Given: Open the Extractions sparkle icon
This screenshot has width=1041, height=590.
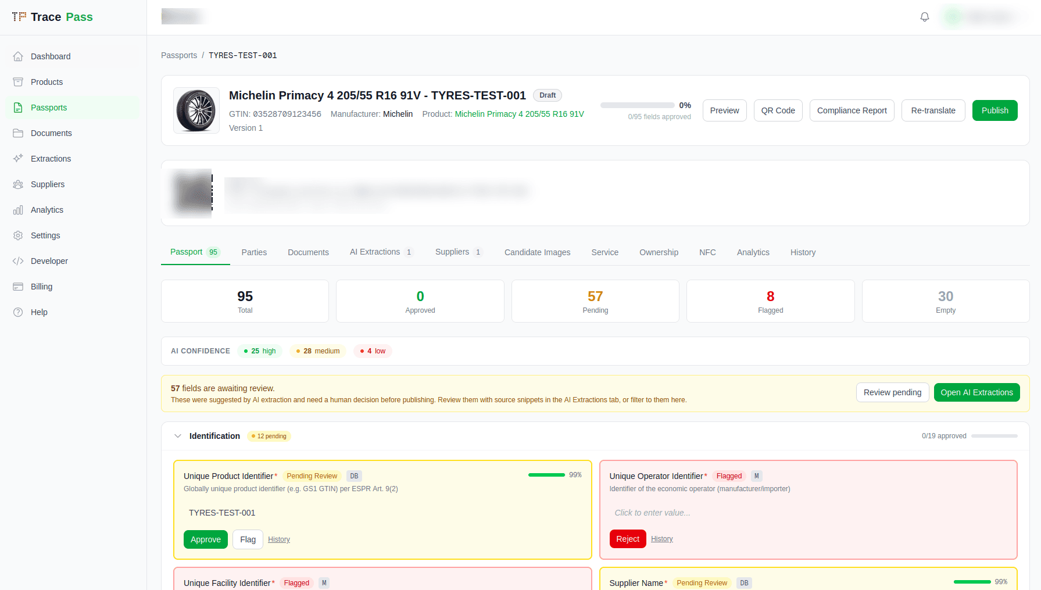Looking at the screenshot, I should pyautogui.click(x=18, y=159).
